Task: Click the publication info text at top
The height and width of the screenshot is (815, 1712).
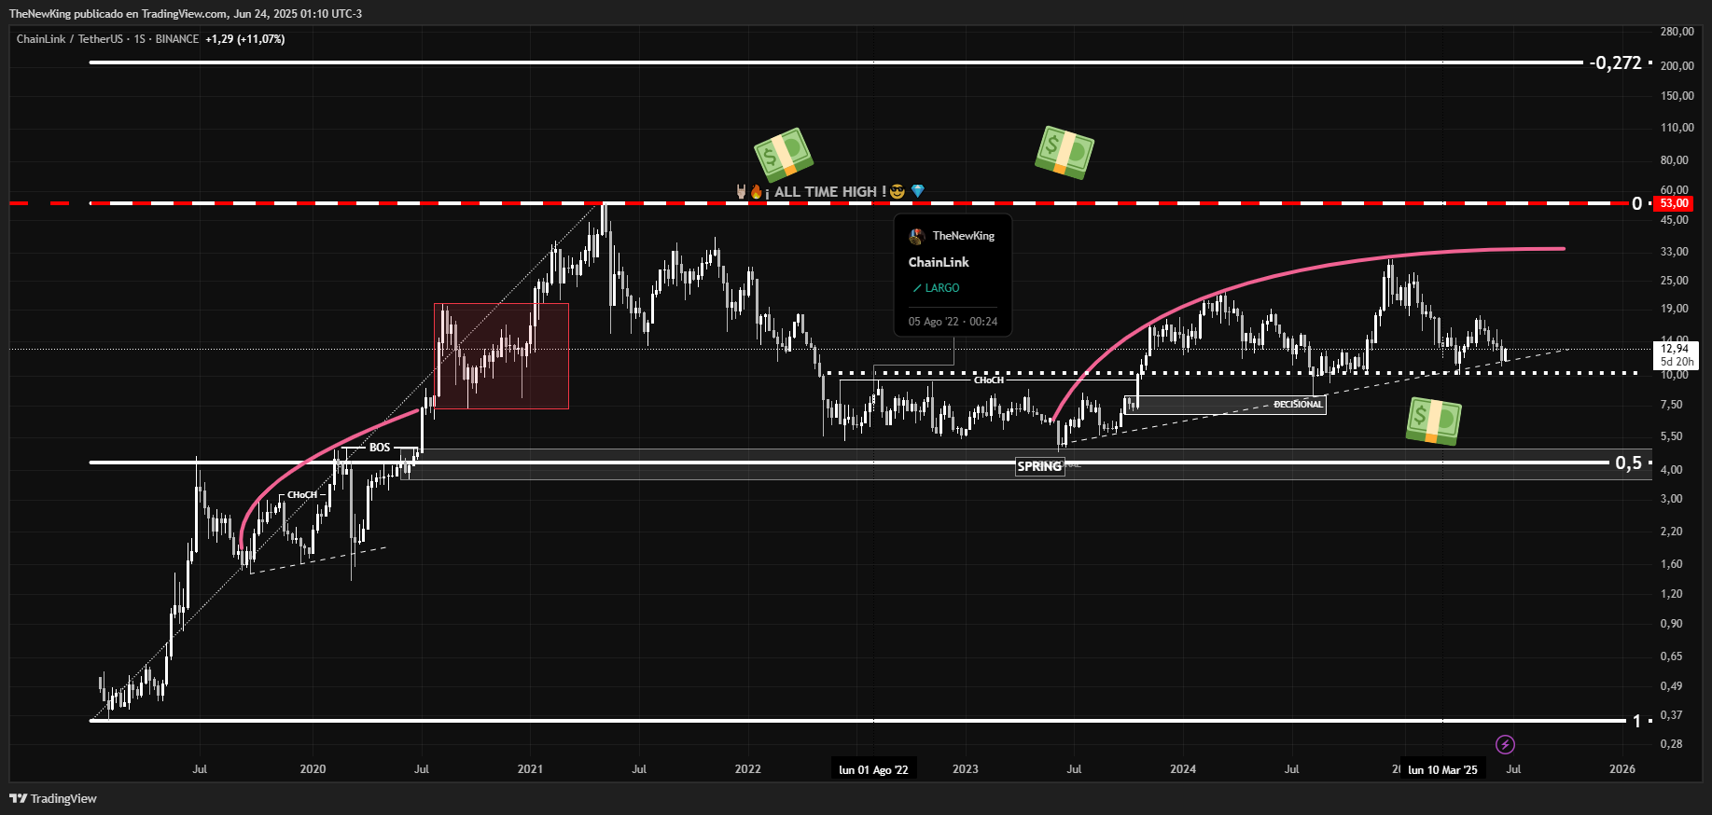Action: coord(186,14)
